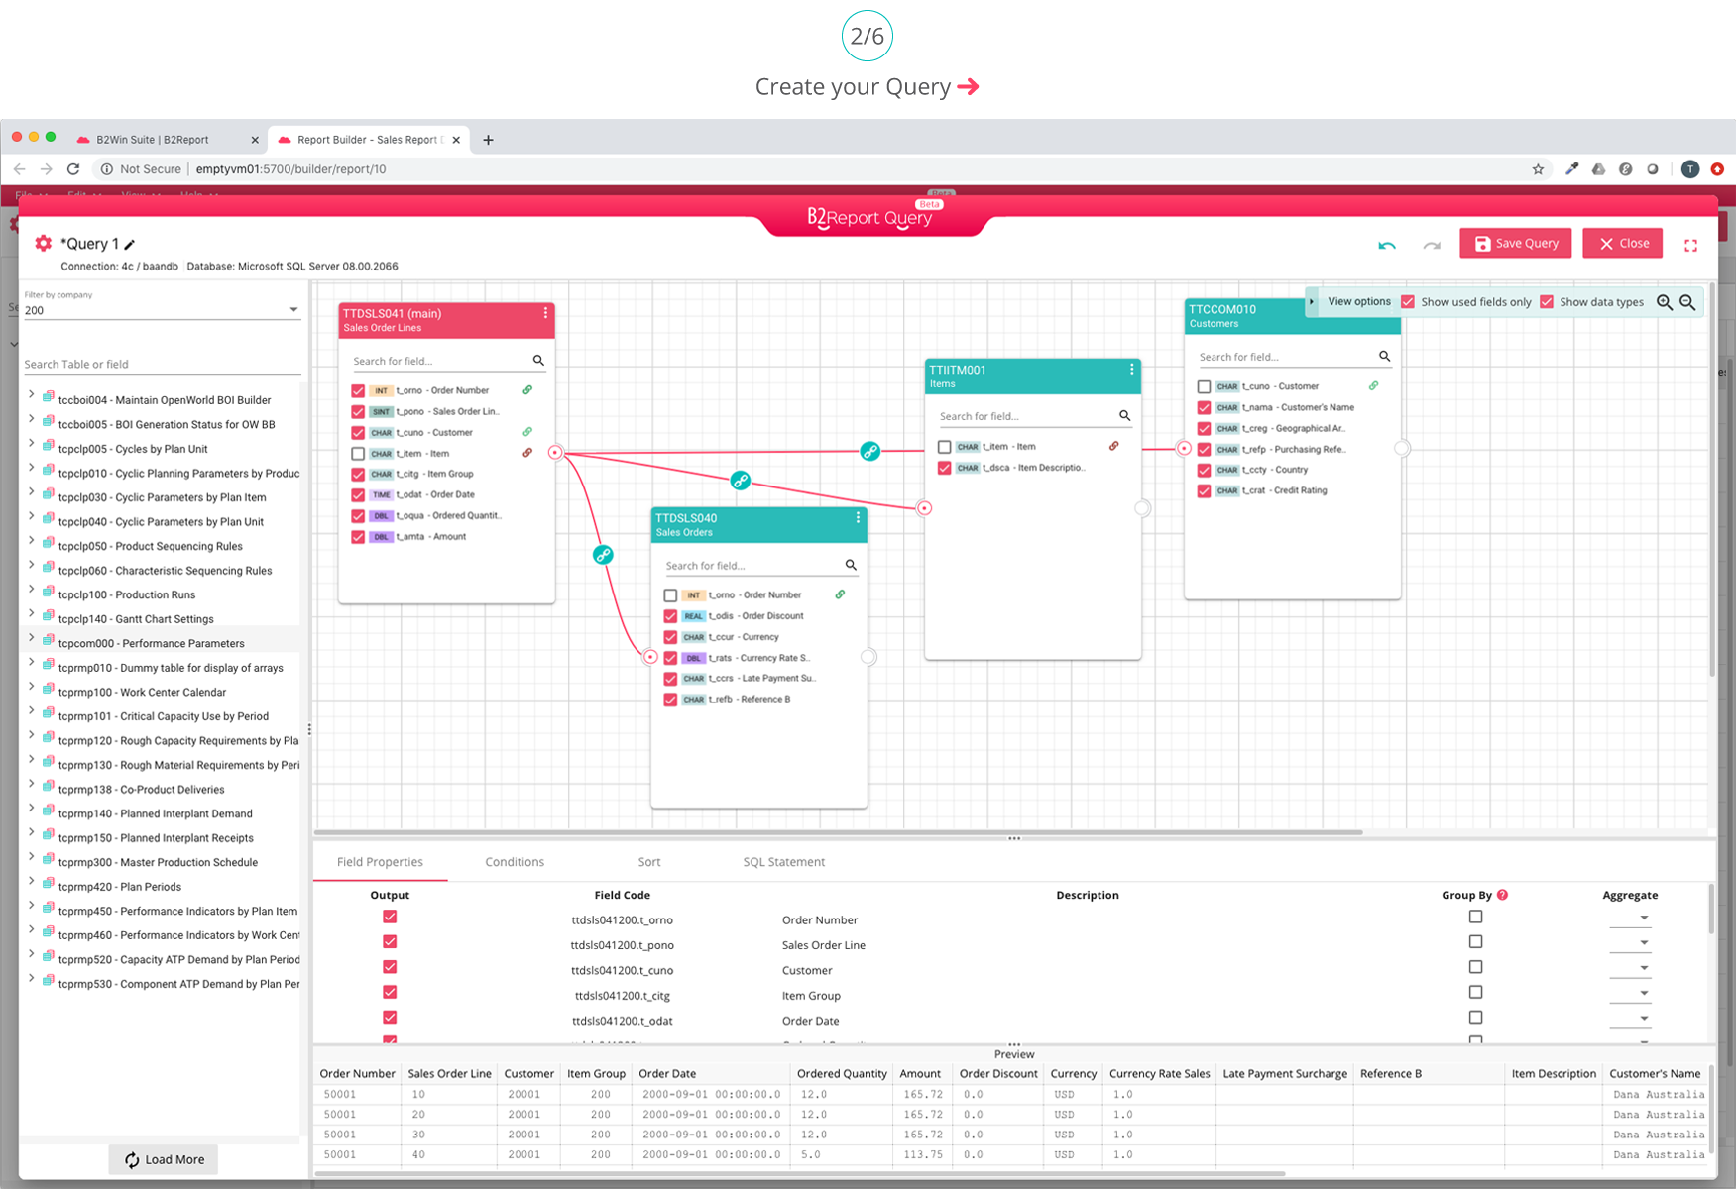Open query settings gear icon
Image resolution: width=1736 pixels, height=1189 pixels.
pos(43,243)
